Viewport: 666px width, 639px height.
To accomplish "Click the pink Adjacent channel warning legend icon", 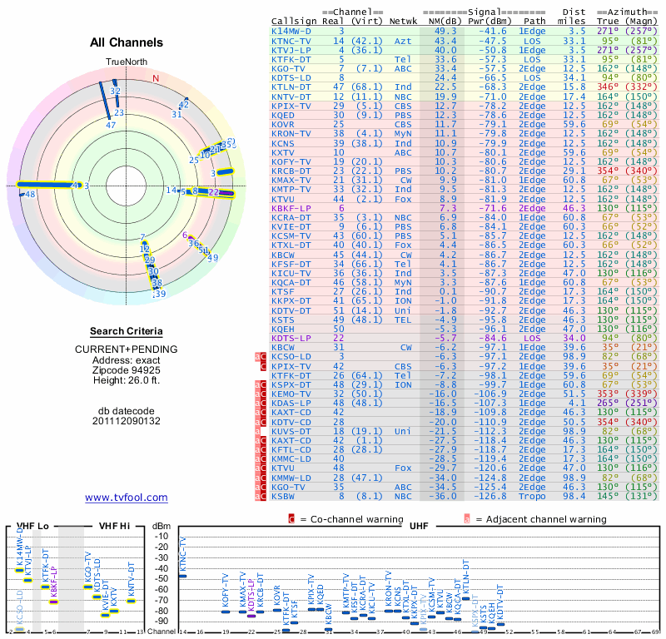I will 467,519.
